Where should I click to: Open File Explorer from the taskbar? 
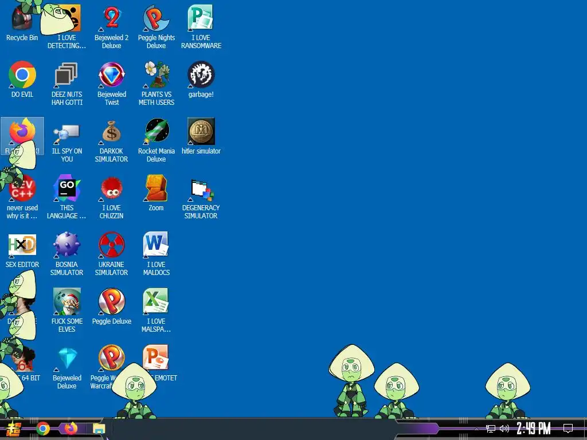pyautogui.click(x=99, y=429)
